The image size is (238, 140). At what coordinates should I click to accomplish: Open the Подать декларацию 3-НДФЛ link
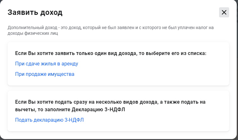tap(49, 120)
